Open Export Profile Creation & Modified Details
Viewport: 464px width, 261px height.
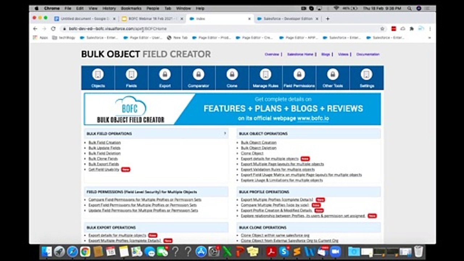(276, 210)
